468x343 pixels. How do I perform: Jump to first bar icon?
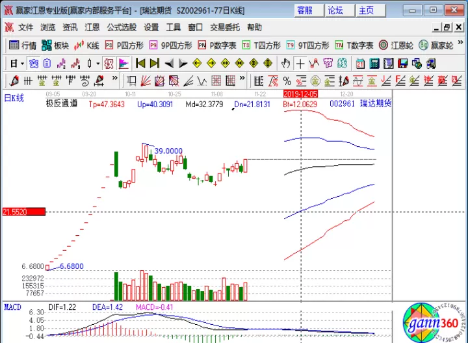point(140,63)
